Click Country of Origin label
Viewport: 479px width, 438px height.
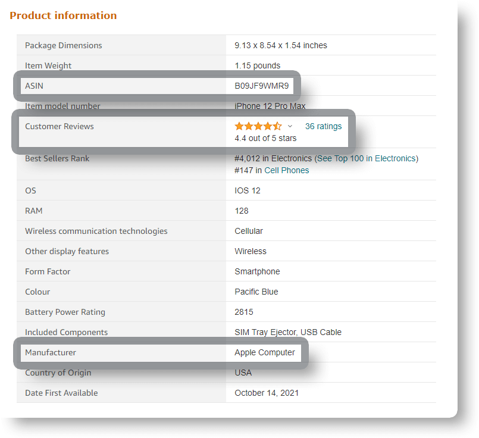58,373
